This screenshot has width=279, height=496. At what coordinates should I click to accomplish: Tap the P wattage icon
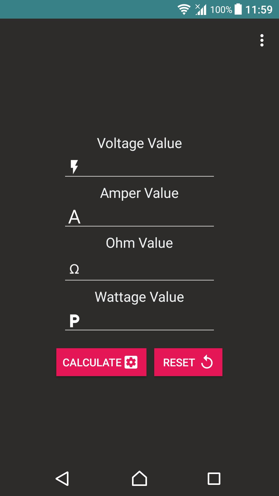[74, 321]
